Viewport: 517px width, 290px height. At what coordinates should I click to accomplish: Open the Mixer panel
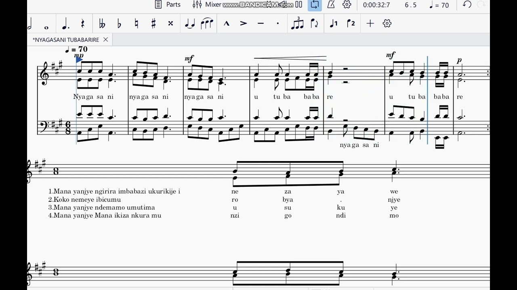pyautogui.click(x=207, y=5)
